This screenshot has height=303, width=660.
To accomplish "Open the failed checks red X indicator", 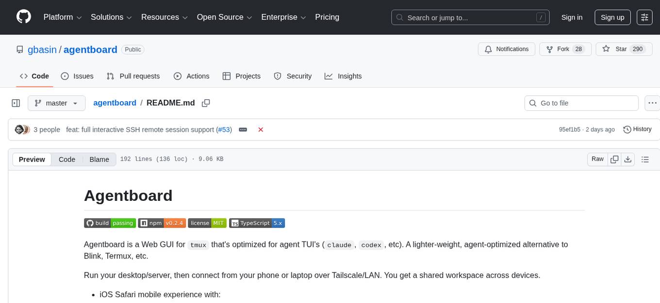I will 261,129.
